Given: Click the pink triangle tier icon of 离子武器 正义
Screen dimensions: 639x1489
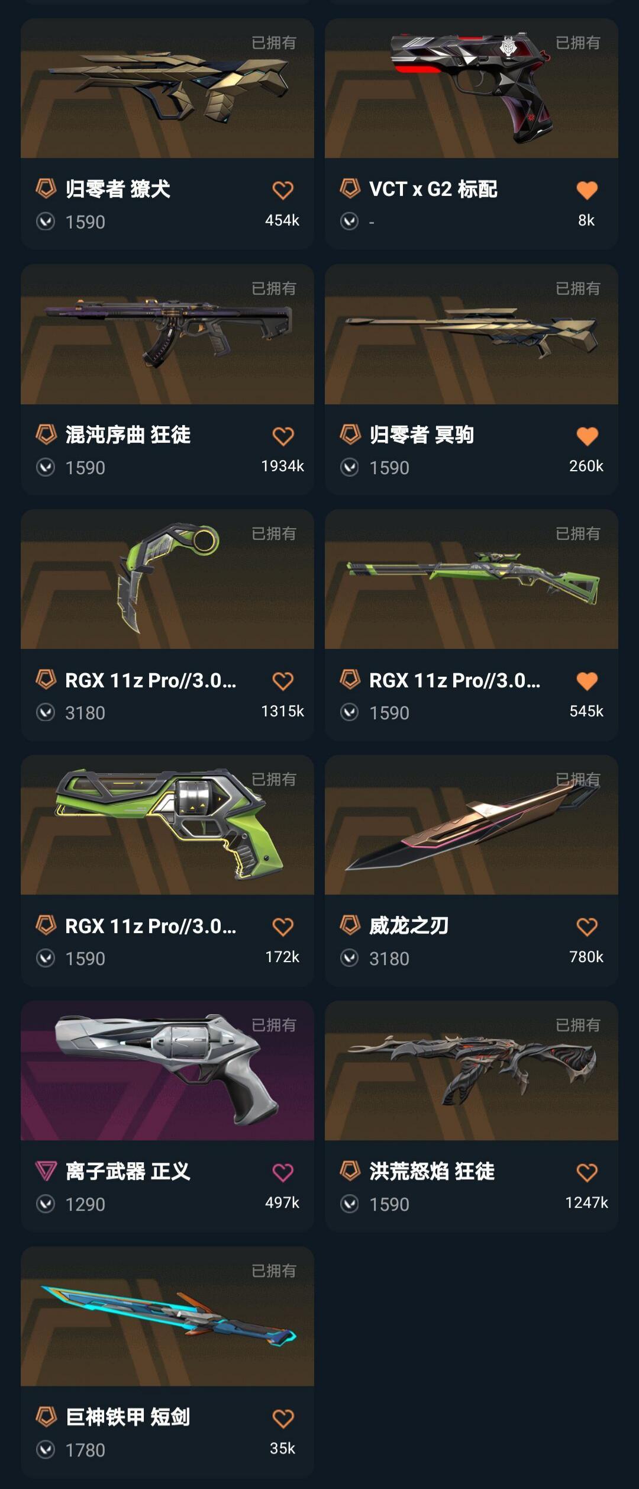Looking at the screenshot, I should coord(46,1170).
